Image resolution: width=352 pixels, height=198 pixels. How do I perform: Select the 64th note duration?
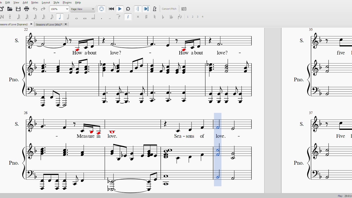(19, 17)
